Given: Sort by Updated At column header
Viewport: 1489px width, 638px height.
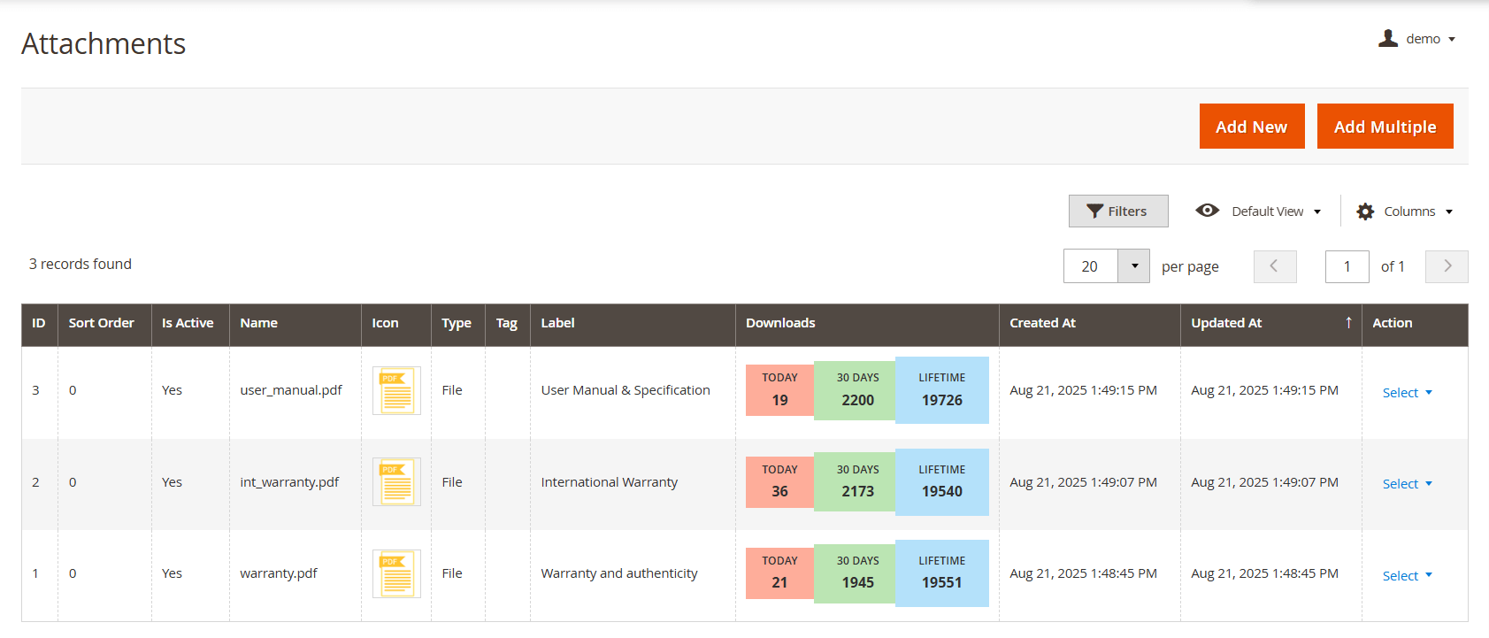Looking at the screenshot, I should pos(1226,323).
